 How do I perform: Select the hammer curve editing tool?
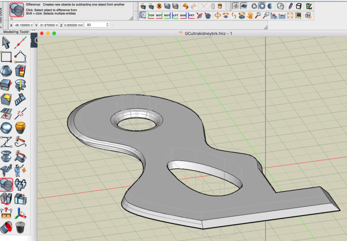[20, 142]
